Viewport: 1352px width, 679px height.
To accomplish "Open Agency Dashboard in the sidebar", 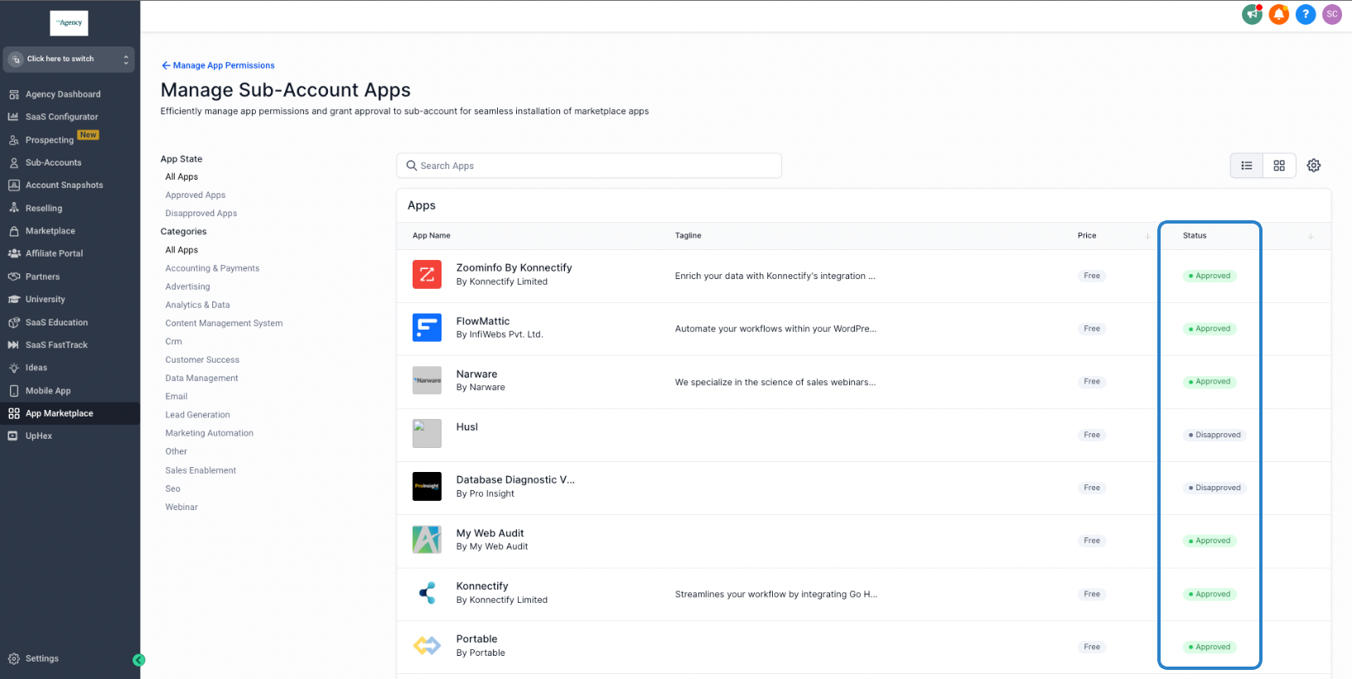I will click(x=63, y=94).
